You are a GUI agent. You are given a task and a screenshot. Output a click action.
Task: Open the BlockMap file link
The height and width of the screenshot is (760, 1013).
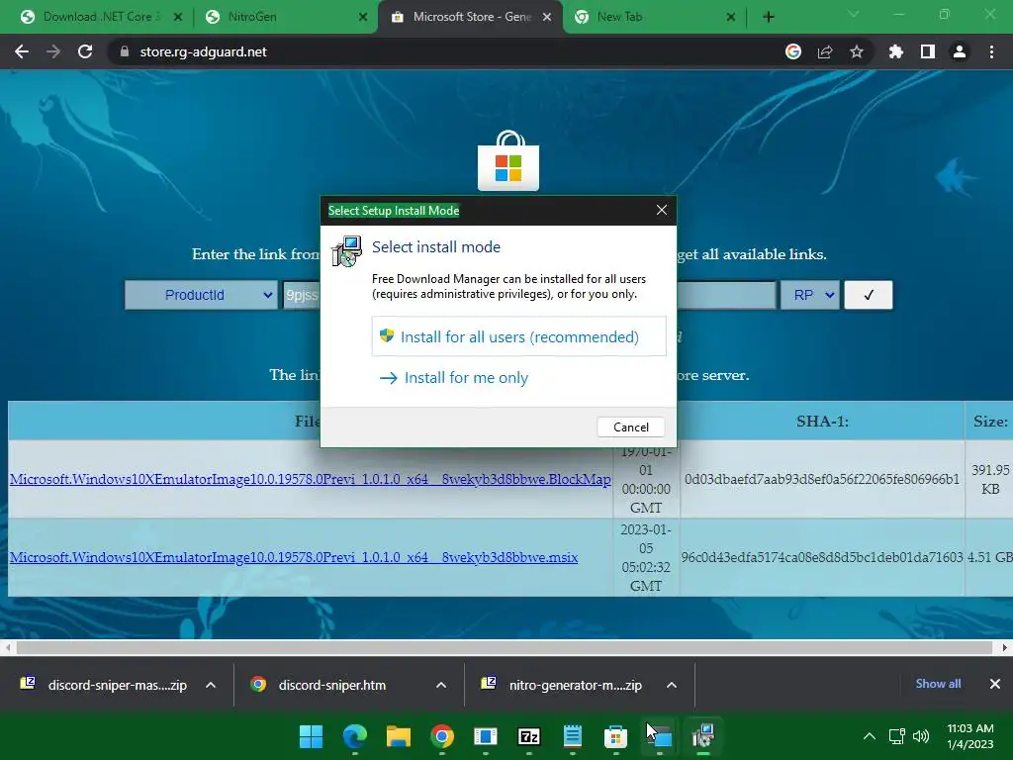click(310, 479)
